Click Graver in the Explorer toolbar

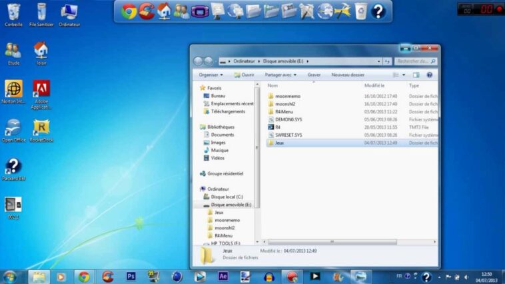tap(314, 75)
